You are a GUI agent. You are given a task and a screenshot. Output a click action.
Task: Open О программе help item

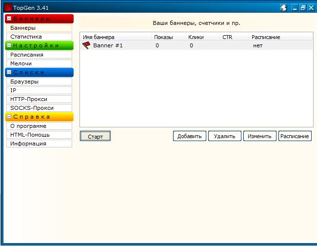(39, 126)
